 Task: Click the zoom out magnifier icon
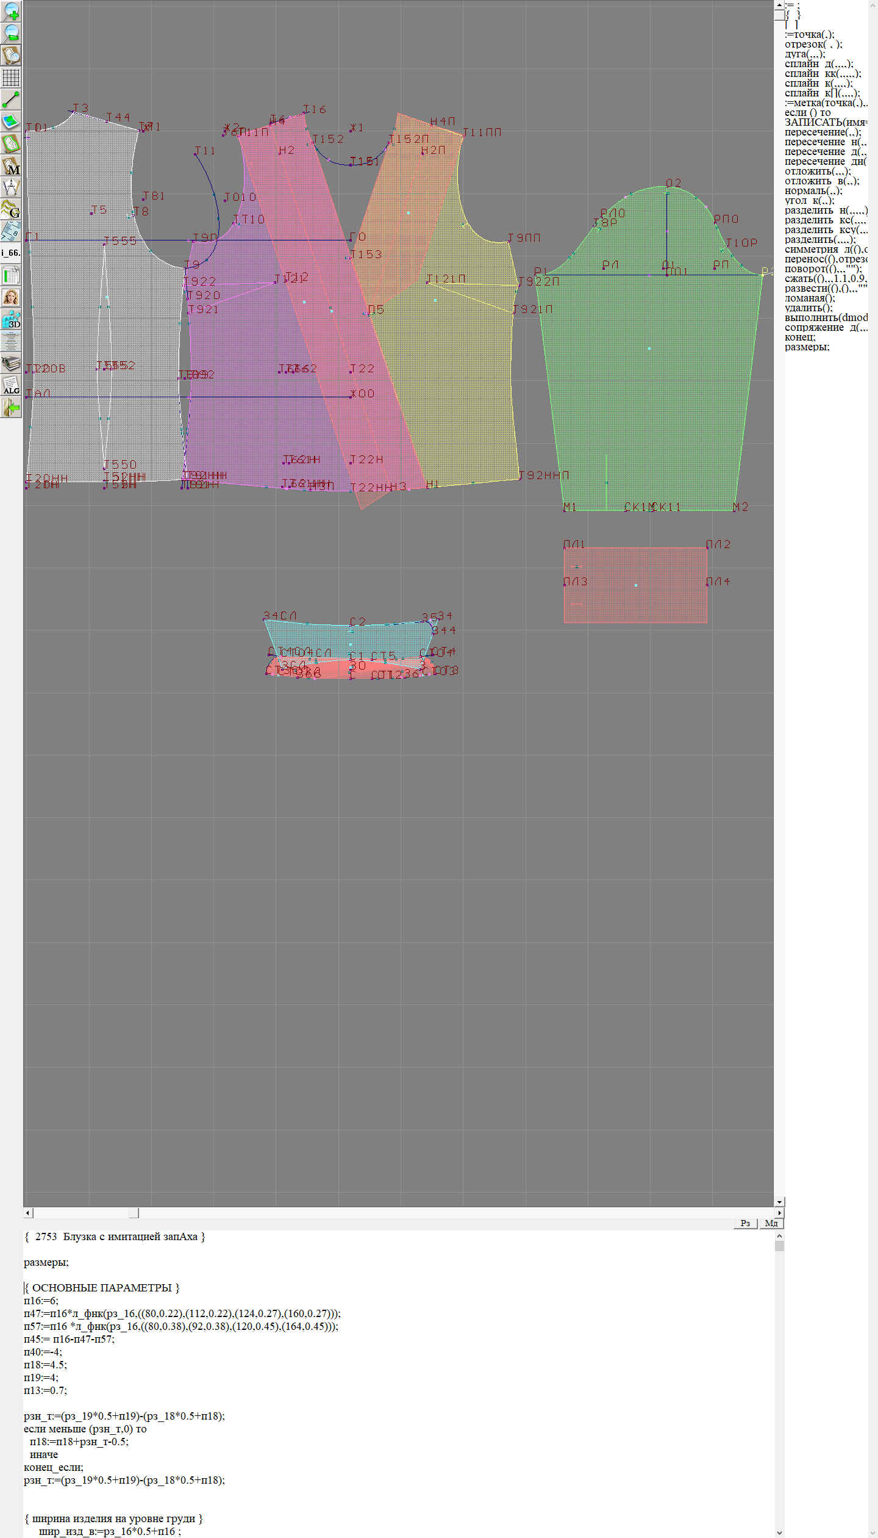(11, 33)
